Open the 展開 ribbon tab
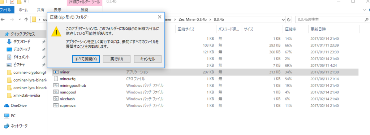 pyautogui.click(x=85, y=10)
